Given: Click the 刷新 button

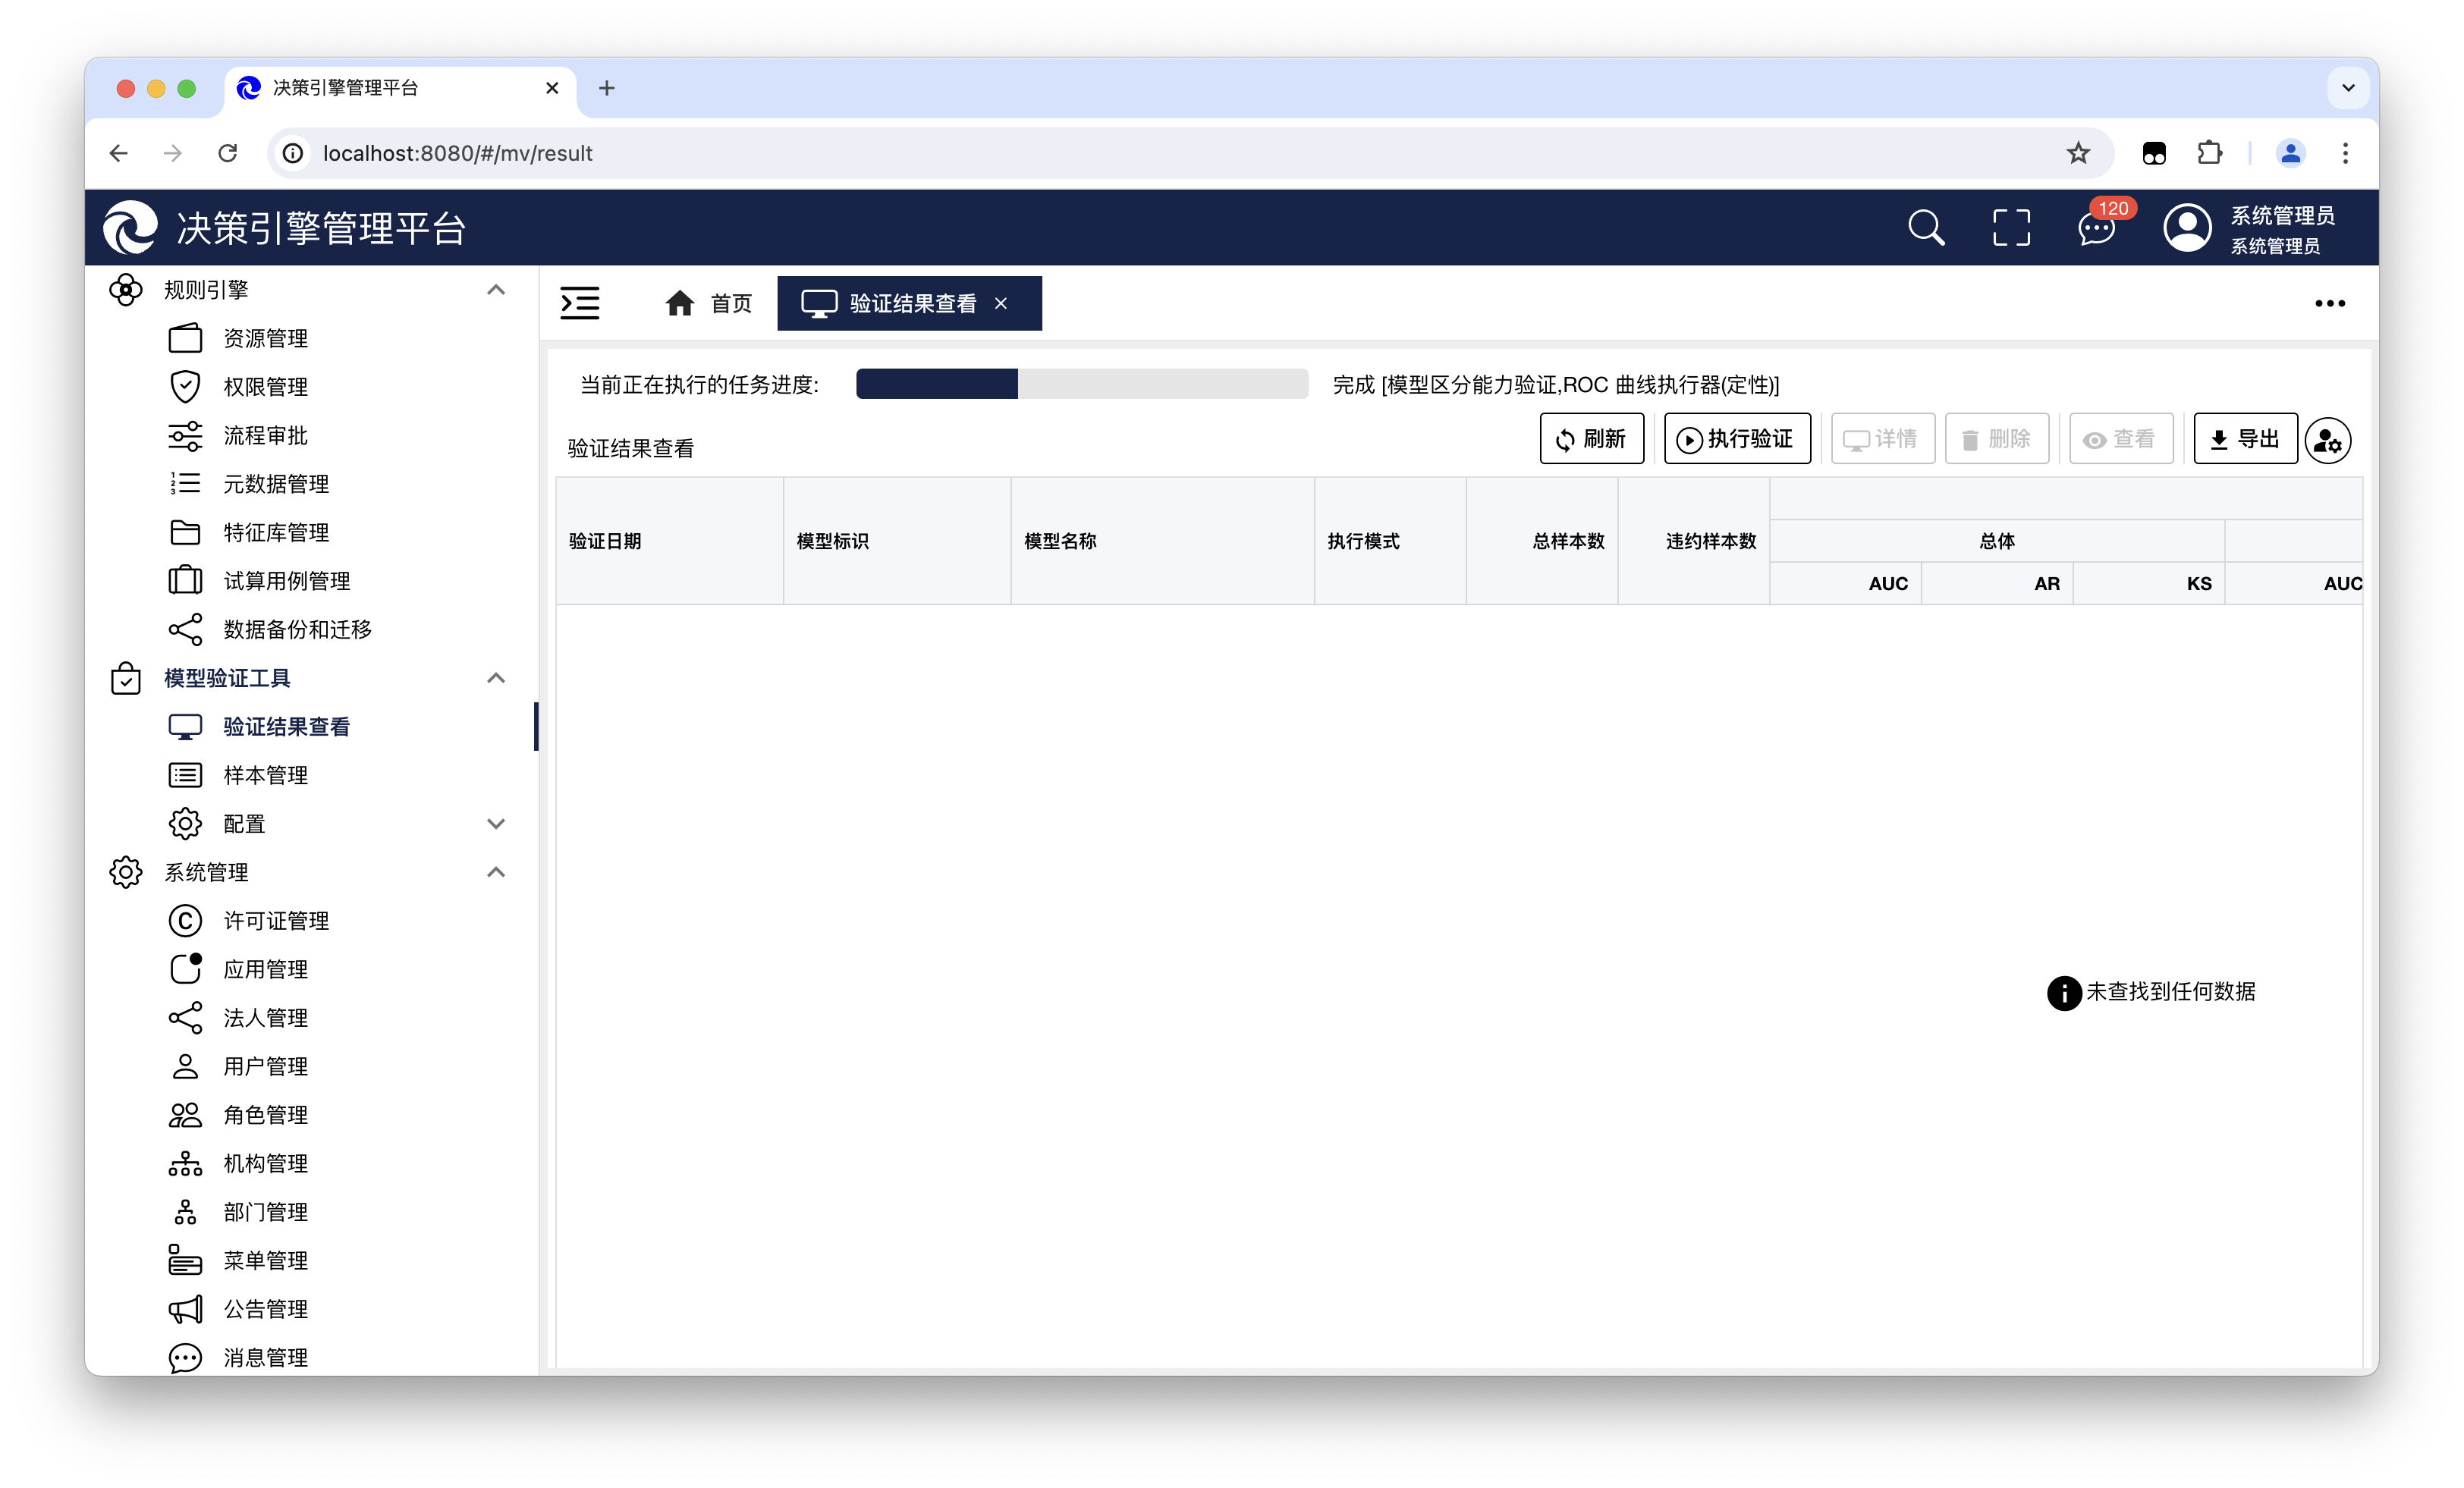Looking at the screenshot, I should click(1591, 439).
